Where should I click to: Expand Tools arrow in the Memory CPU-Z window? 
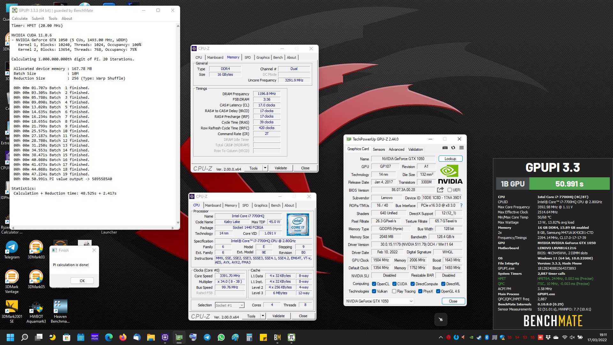click(x=265, y=168)
